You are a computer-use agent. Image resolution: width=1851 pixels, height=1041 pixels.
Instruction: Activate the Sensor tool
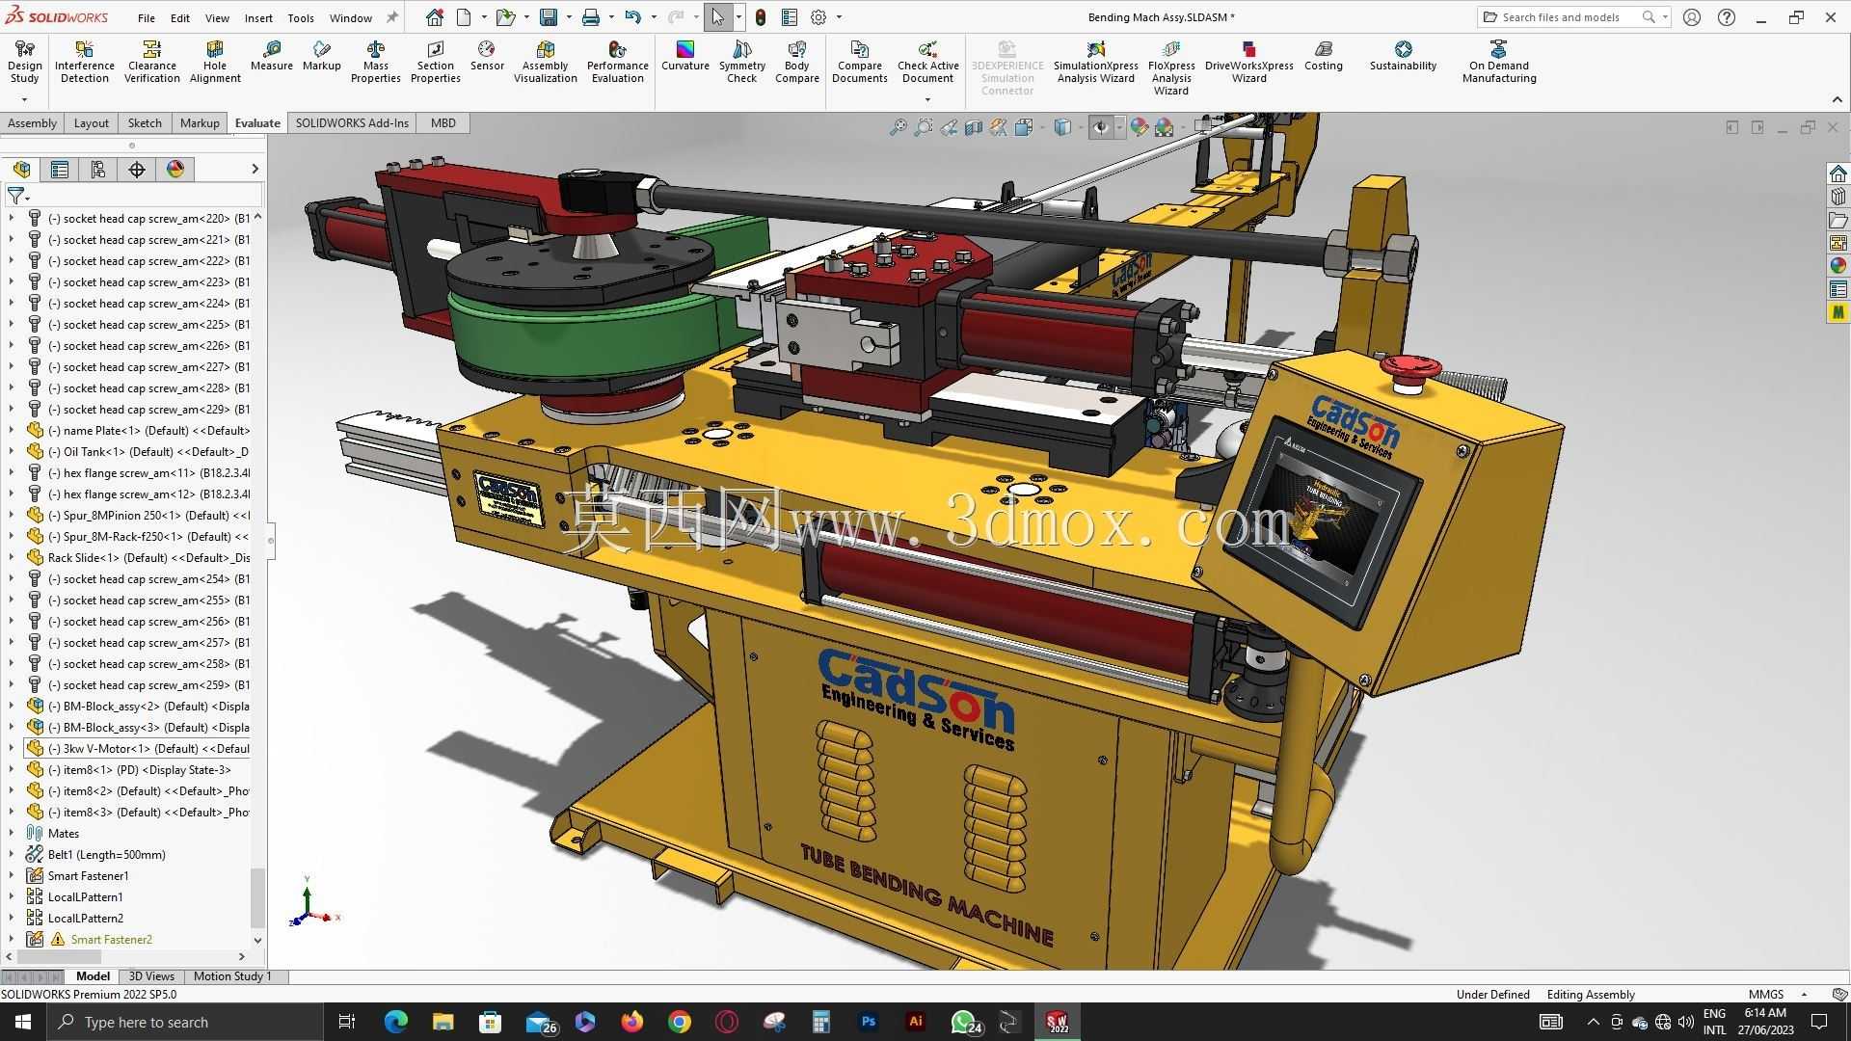487,56
